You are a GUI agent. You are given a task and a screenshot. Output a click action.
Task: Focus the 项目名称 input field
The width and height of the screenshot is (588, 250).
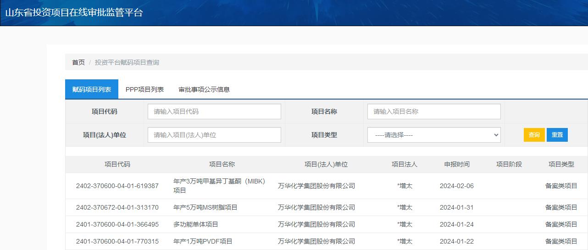coord(434,111)
